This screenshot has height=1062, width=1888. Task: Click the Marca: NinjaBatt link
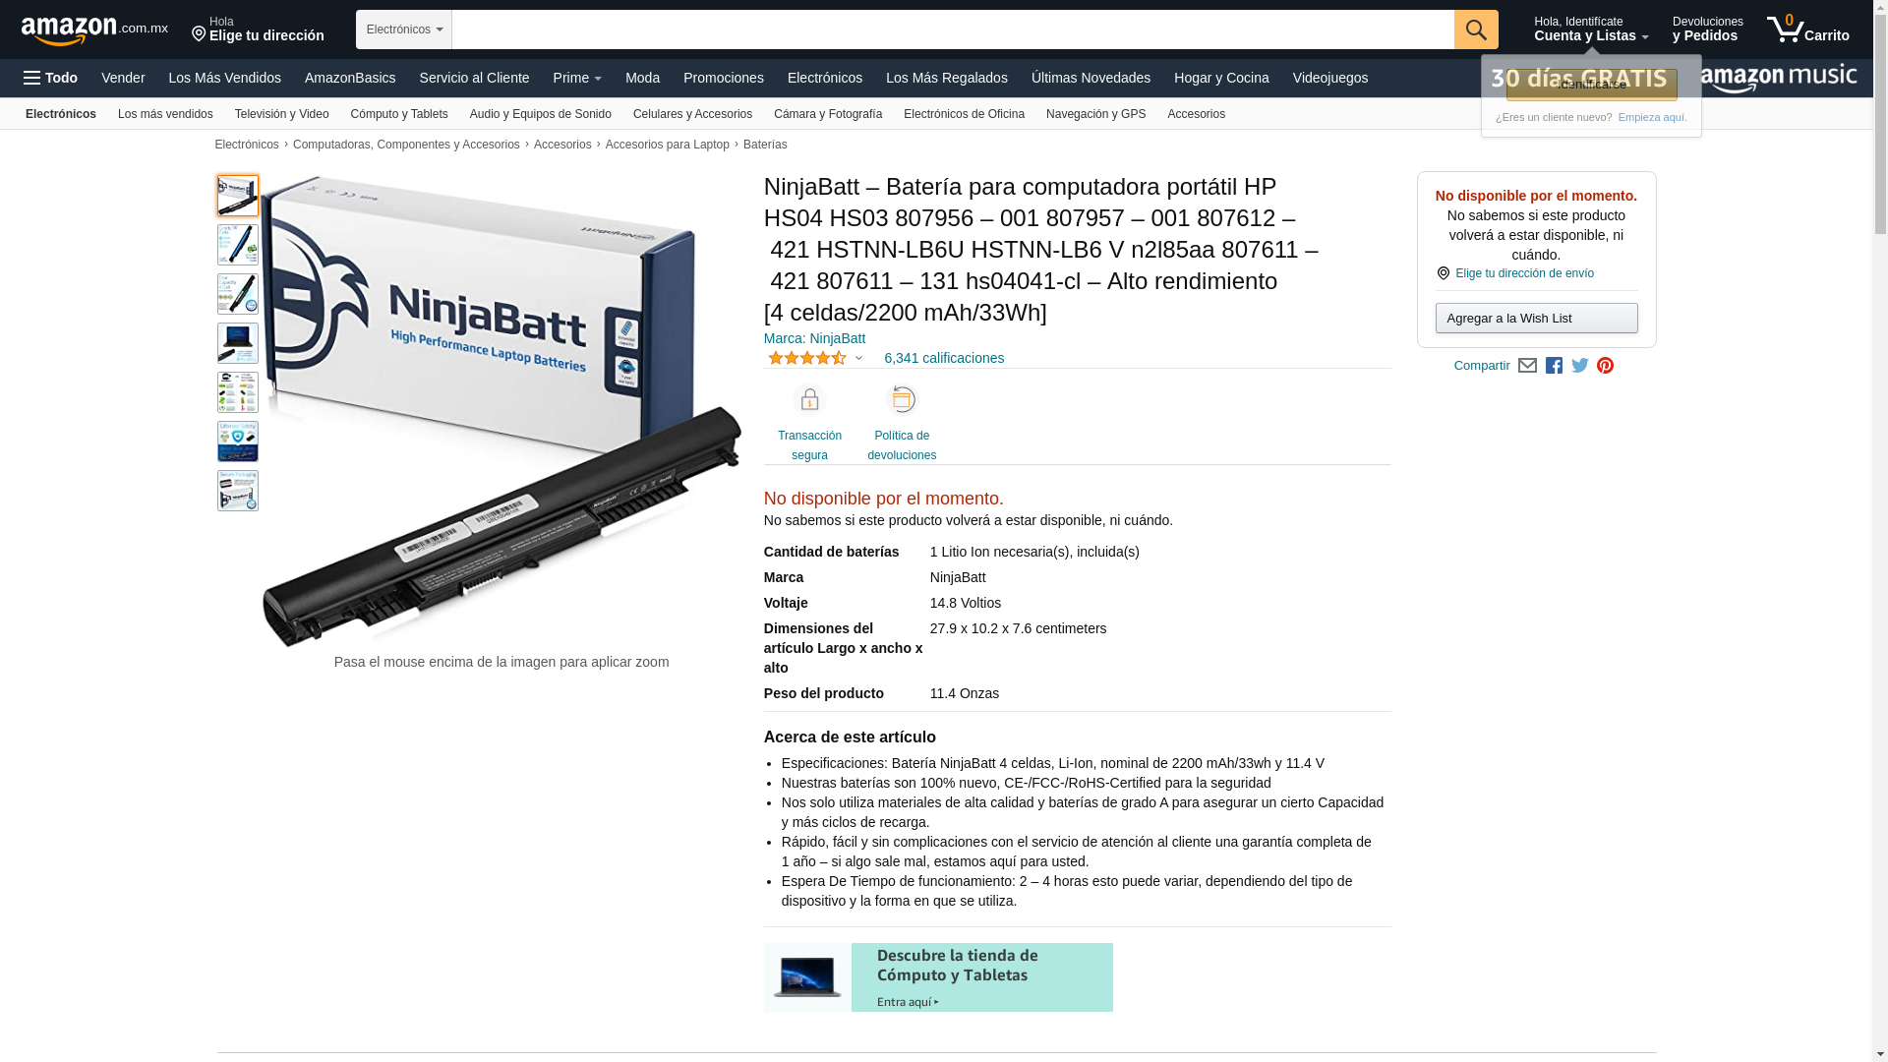click(814, 338)
